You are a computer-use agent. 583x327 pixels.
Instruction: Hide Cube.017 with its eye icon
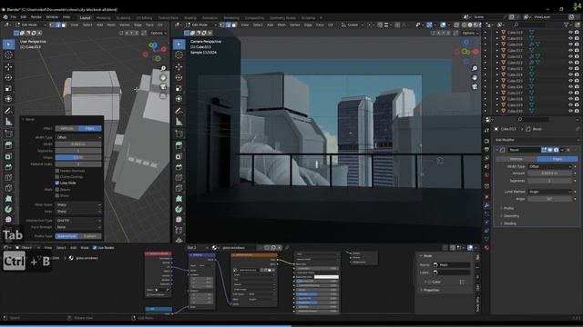[570, 51]
